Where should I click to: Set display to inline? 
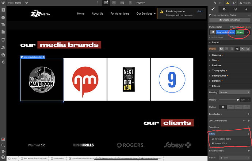pos(243,49)
